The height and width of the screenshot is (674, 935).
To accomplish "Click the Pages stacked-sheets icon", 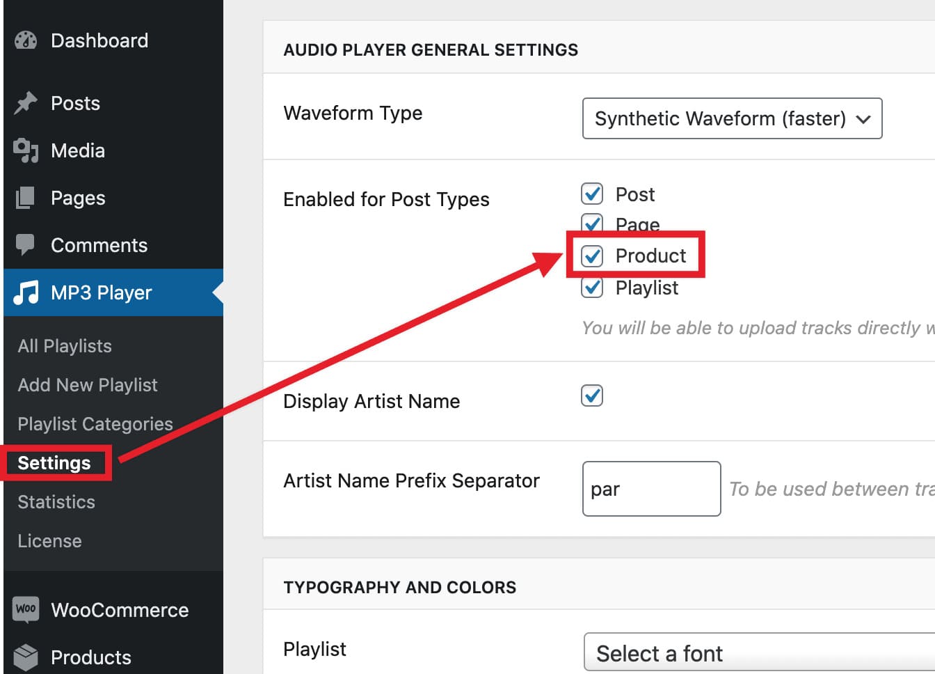I will click(x=26, y=198).
